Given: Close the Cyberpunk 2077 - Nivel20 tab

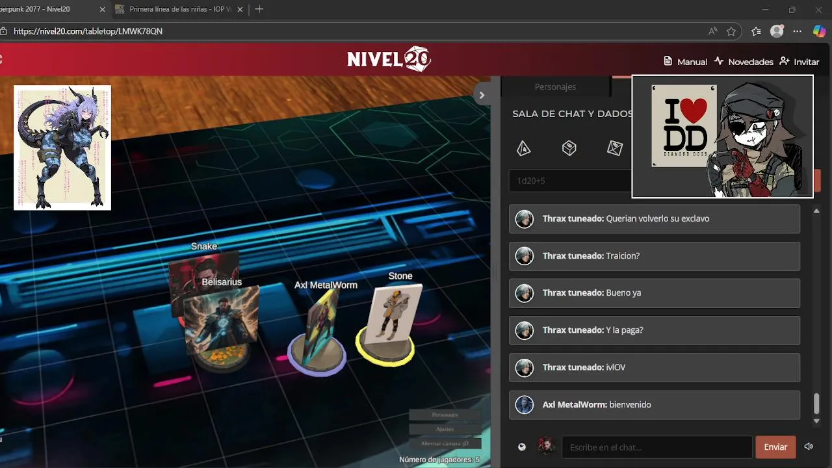Looking at the screenshot, I should coord(103,10).
